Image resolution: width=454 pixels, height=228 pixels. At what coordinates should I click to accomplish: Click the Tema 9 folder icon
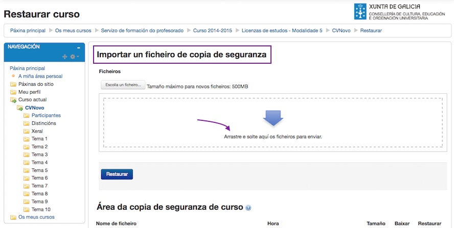[x=27, y=201]
